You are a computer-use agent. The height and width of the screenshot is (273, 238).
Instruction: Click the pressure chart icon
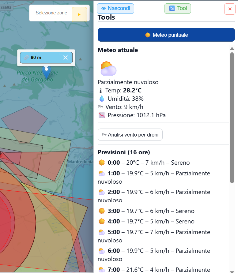click(x=102, y=115)
